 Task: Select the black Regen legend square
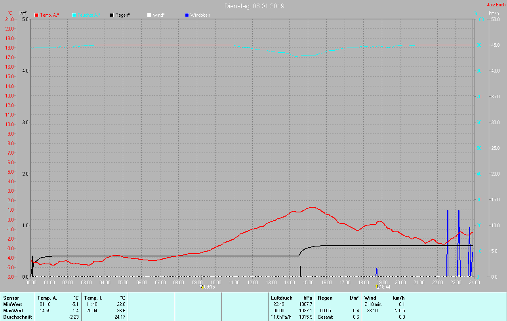click(112, 15)
